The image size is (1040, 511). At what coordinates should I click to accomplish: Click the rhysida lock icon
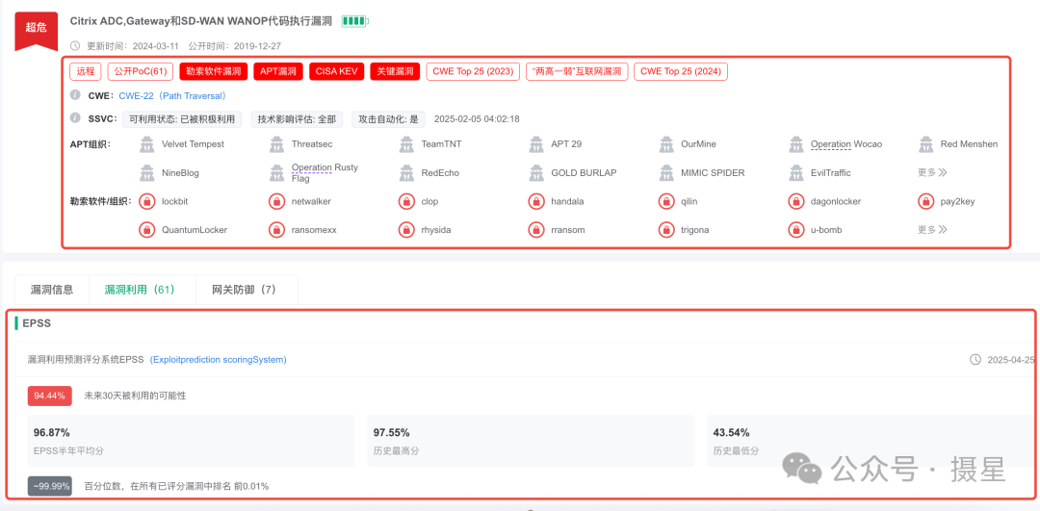point(406,230)
